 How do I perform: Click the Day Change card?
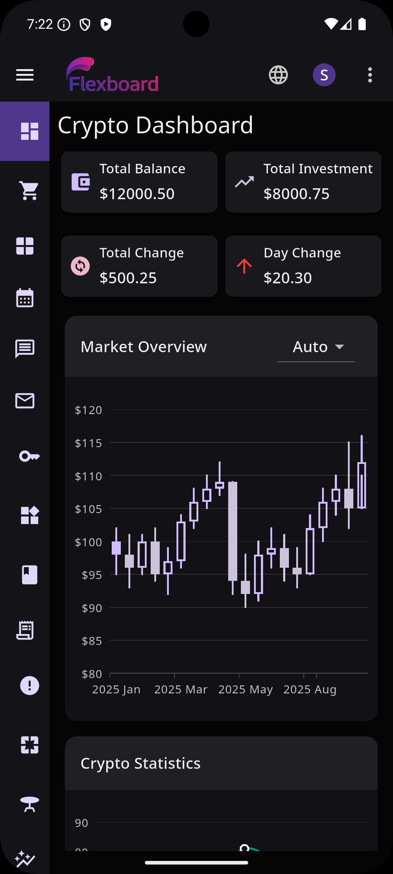303,266
